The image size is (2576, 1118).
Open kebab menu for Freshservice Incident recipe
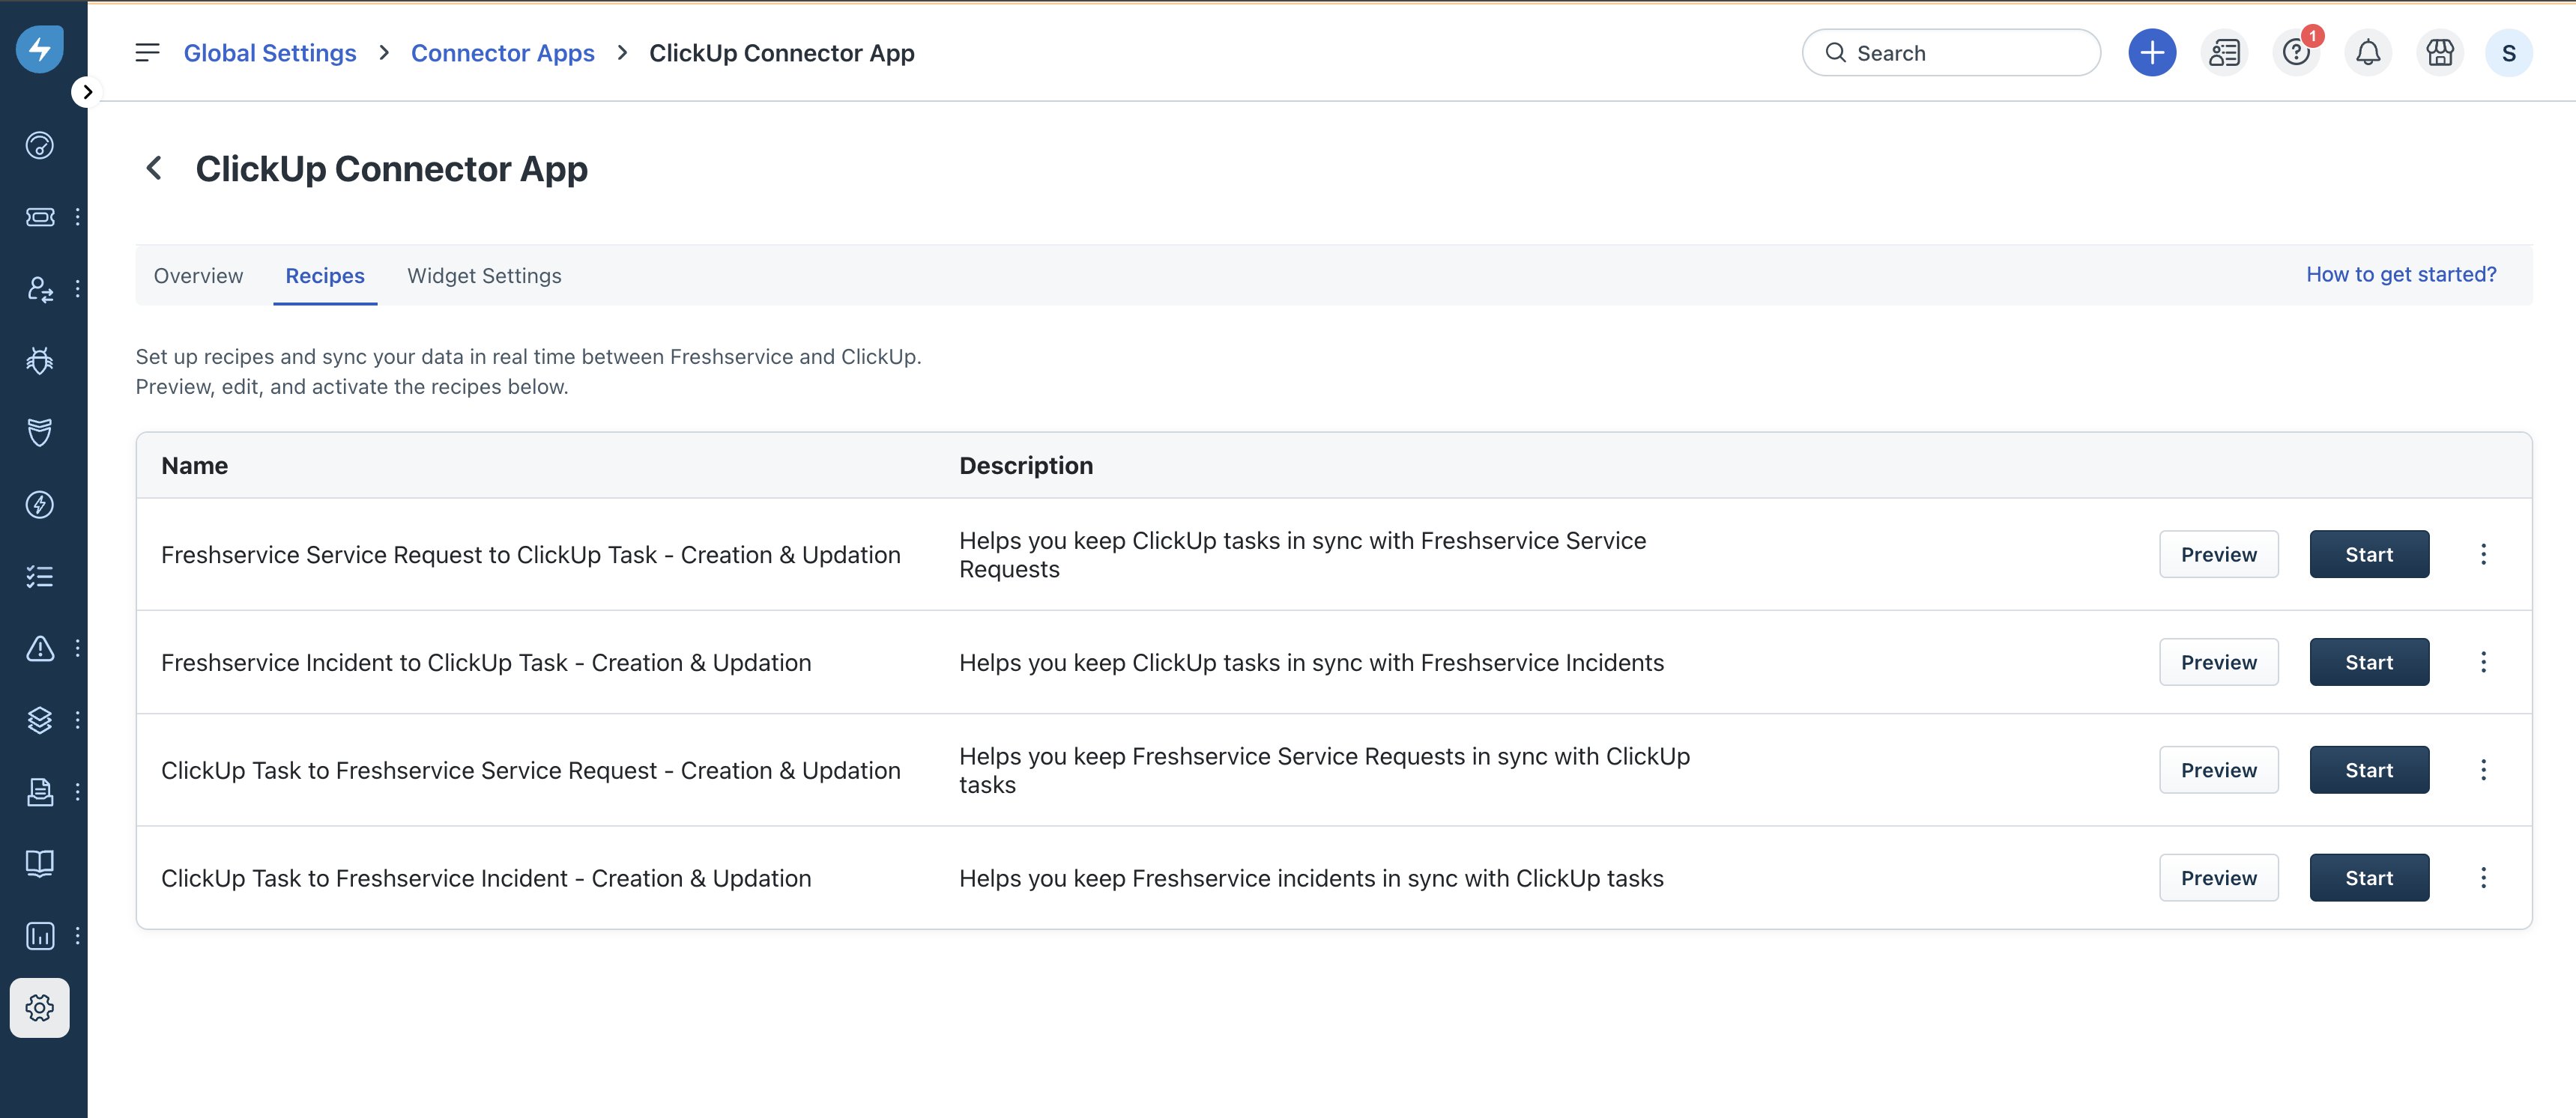pos(2482,663)
